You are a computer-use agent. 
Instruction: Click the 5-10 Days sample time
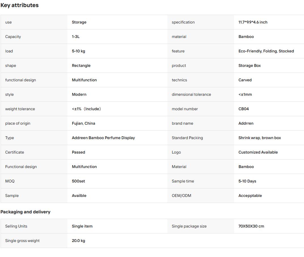click(247, 181)
